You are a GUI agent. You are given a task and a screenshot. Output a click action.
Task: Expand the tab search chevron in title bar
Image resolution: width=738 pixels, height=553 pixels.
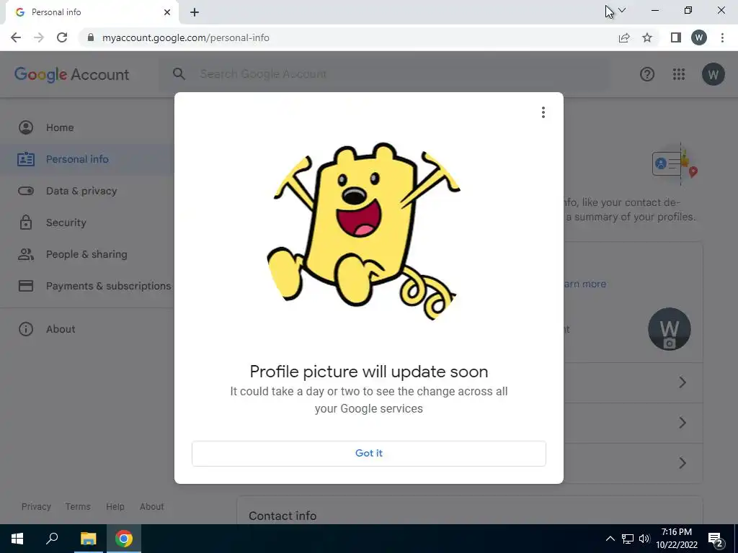point(622,10)
